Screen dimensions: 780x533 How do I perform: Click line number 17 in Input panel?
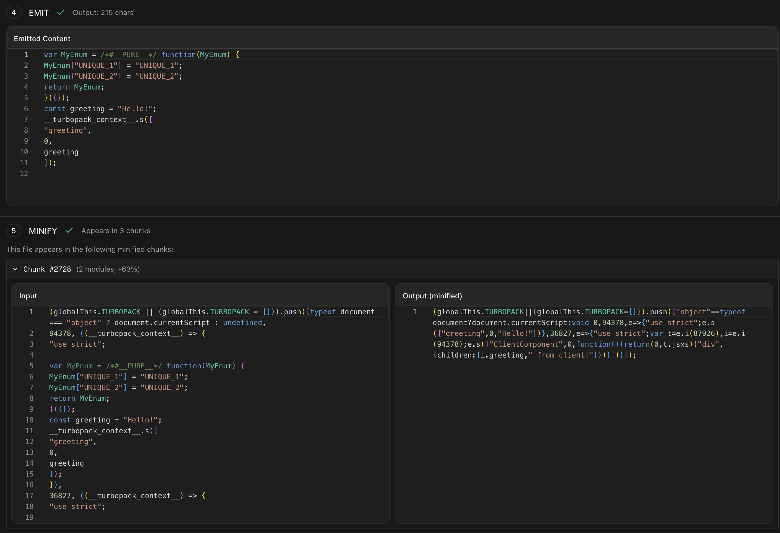(x=29, y=495)
